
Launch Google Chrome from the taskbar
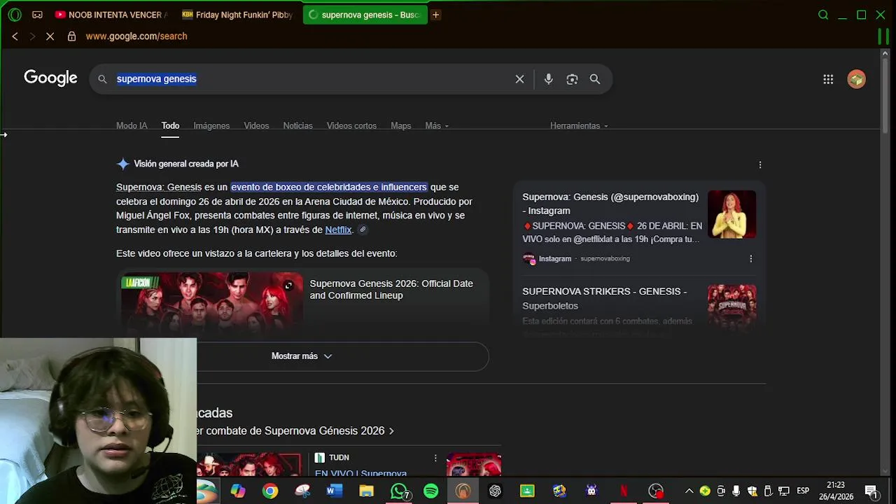(270, 491)
